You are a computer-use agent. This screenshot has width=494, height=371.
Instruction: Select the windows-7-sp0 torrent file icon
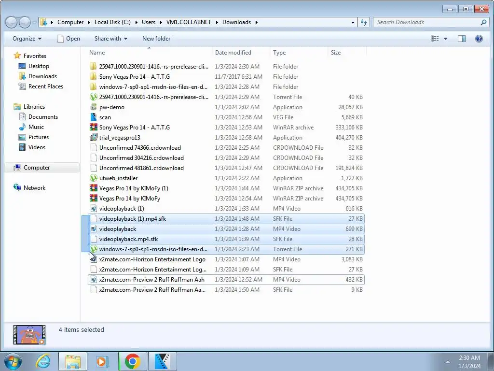pyautogui.click(x=93, y=249)
